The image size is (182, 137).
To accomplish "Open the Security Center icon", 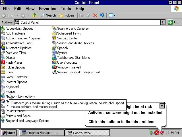I will (54, 38).
